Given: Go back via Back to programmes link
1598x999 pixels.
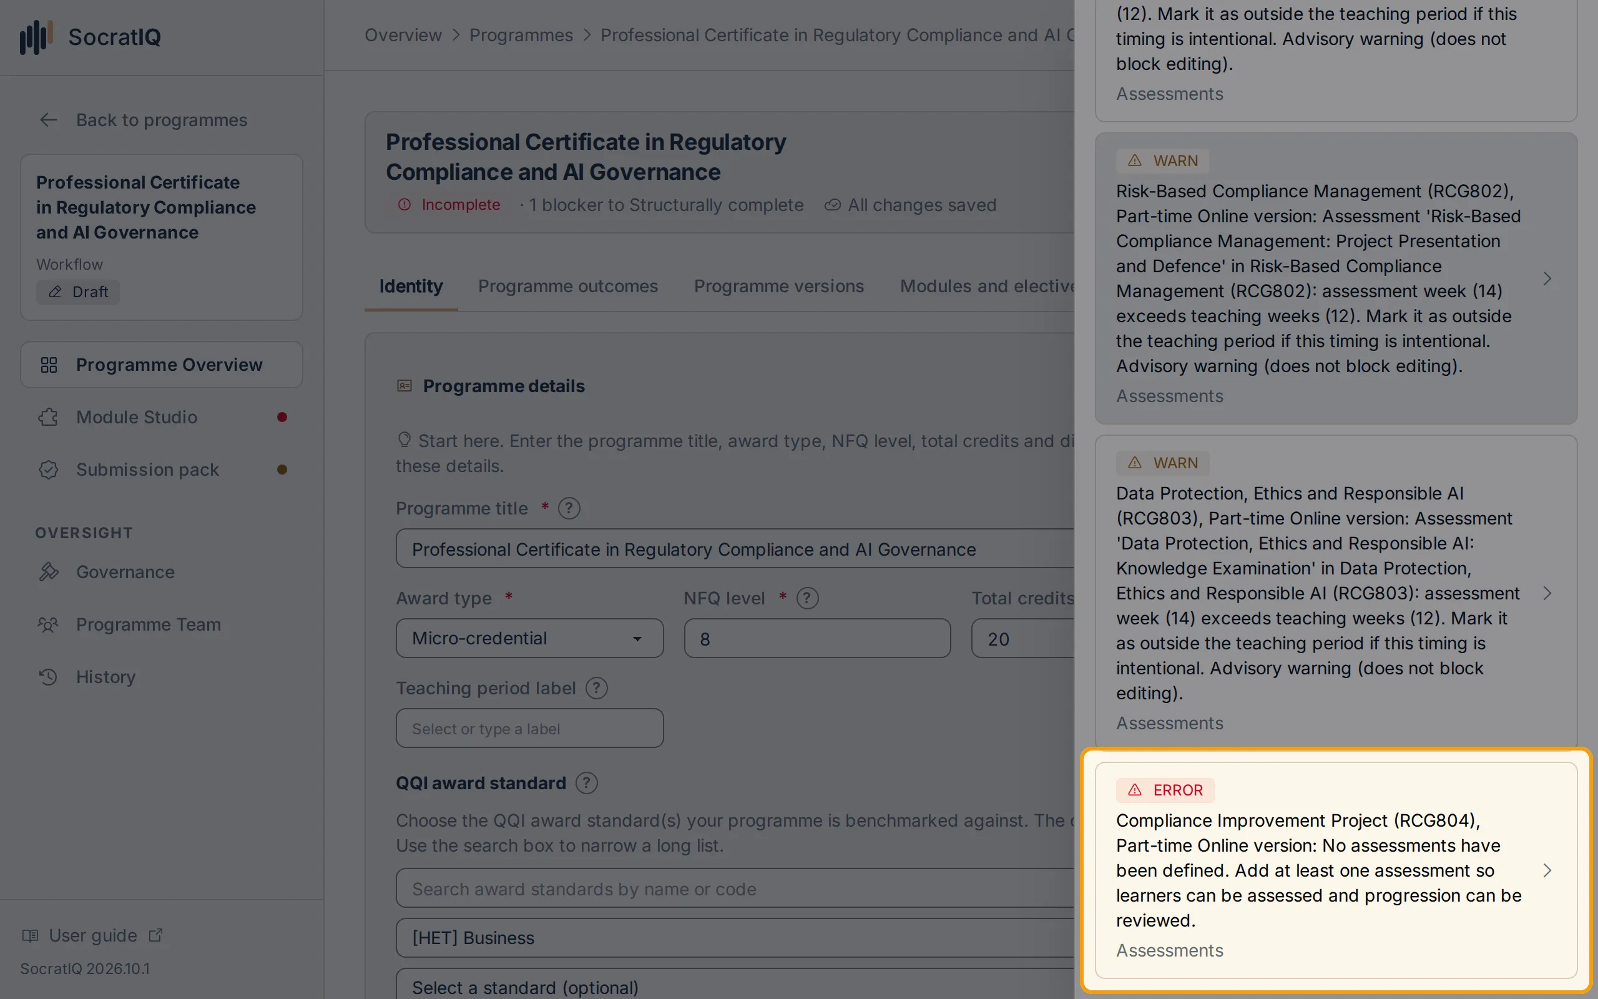Looking at the screenshot, I should tap(161, 120).
